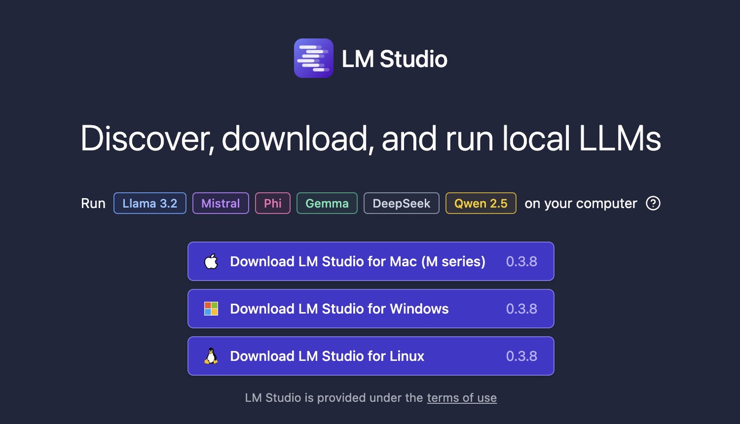Click the 0.3.8 version label on Linux button
740x424 pixels.
pos(522,356)
